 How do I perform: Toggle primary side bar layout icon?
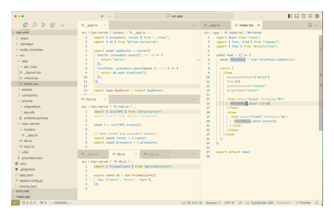[290, 16]
